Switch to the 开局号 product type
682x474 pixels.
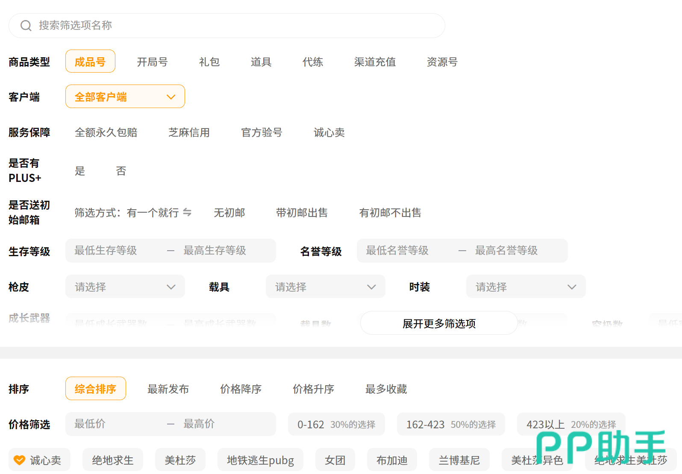point(152,62)
